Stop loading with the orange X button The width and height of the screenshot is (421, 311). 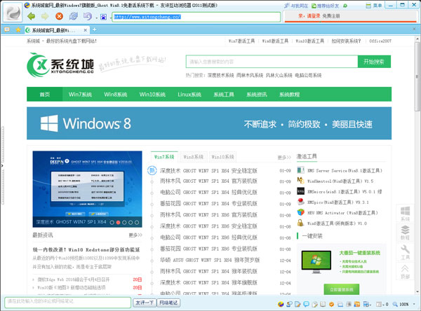[59, 16]
